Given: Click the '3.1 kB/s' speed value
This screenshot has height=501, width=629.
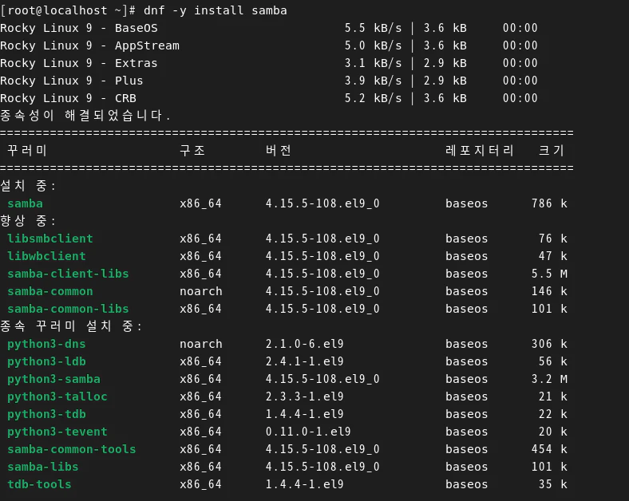Looking at the screenshot, I should 373,63.
